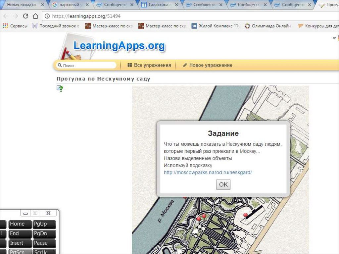Image resolution: width=339 pixels, height=254 pixels.
Task: Open the Сервисы apps grid bookmark
Action: point(15,26)
